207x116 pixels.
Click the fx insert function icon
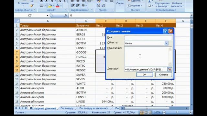tap(66, 15)
